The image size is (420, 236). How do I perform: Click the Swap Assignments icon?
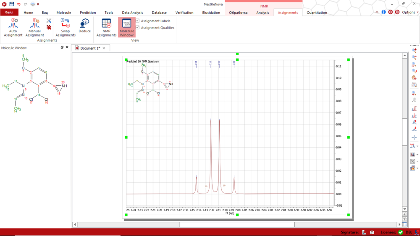coord(66,28)
